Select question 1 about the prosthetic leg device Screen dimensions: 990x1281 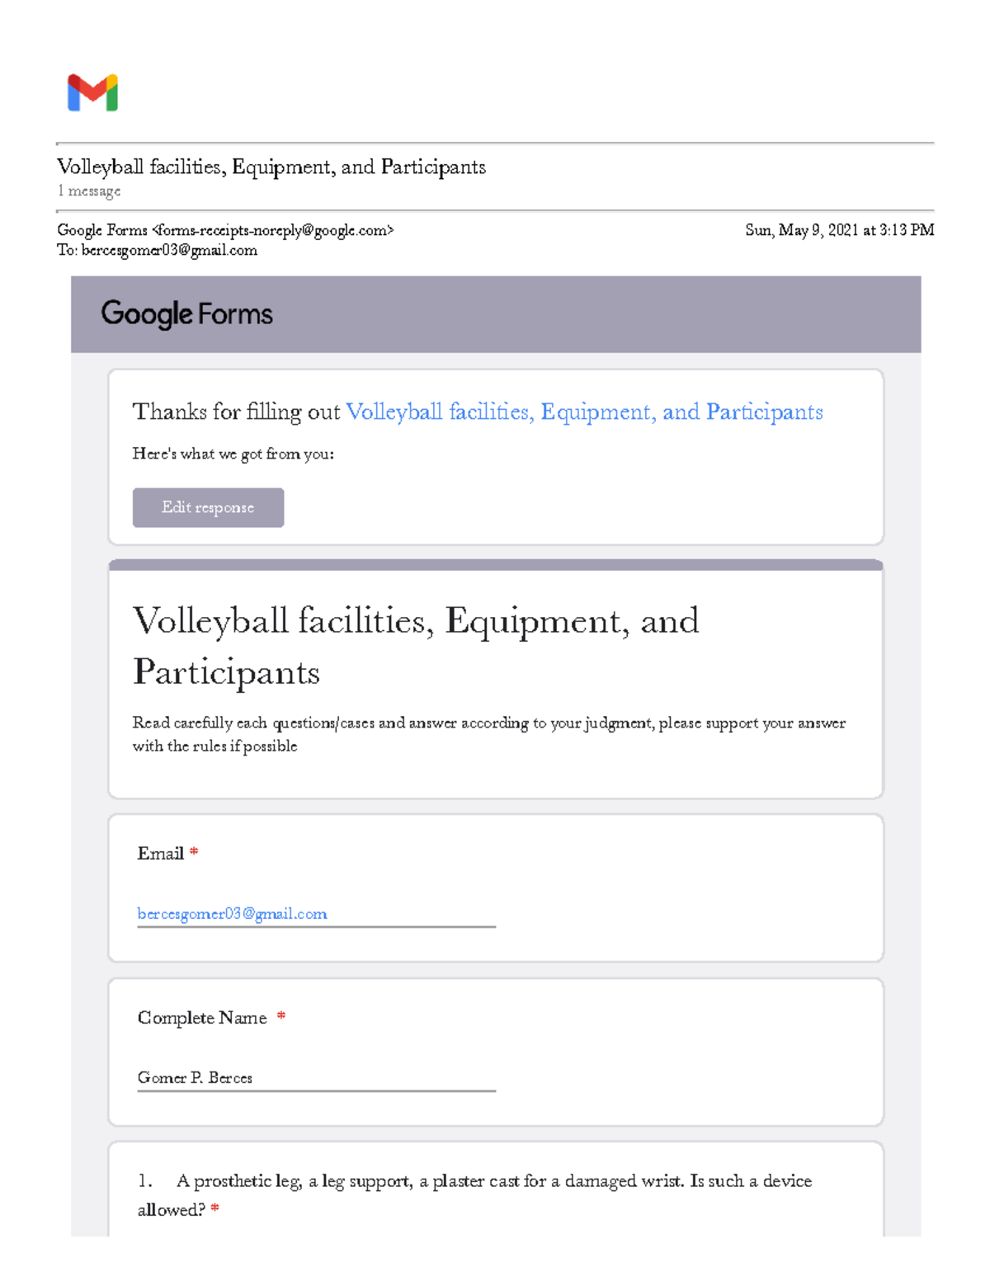pos(477,1194)
